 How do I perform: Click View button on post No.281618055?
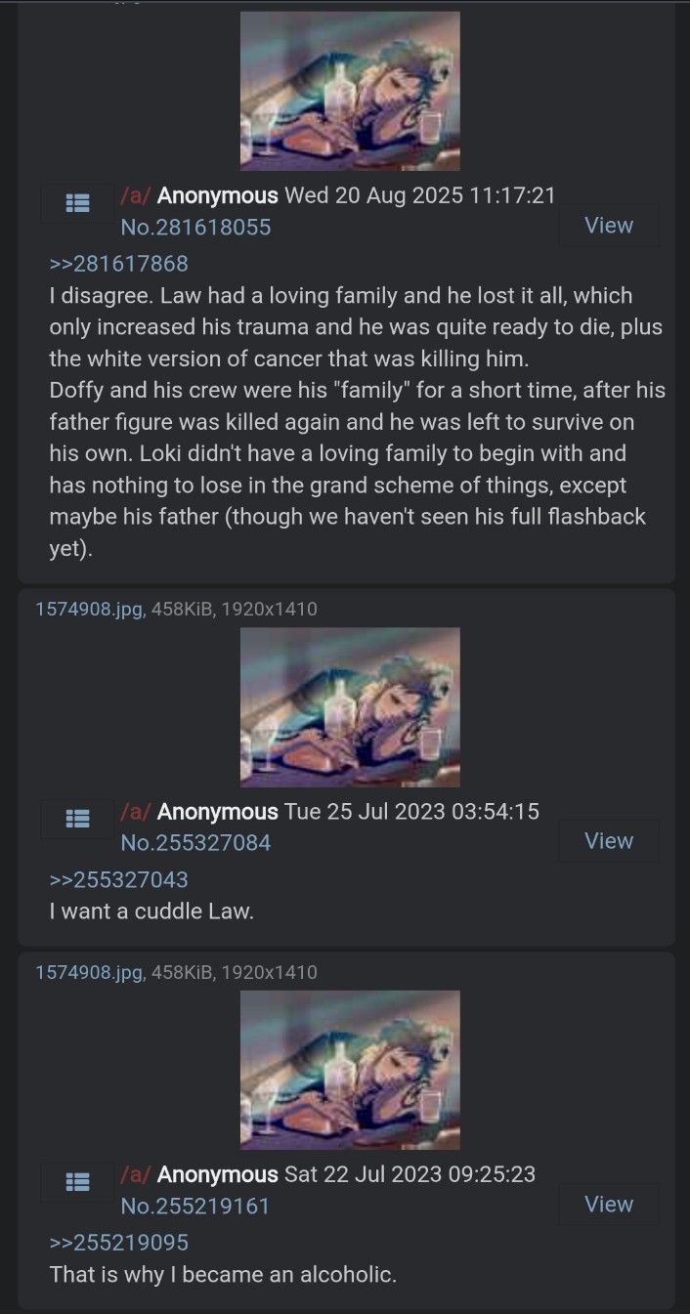pyautogui.click(x=609, y=226)
